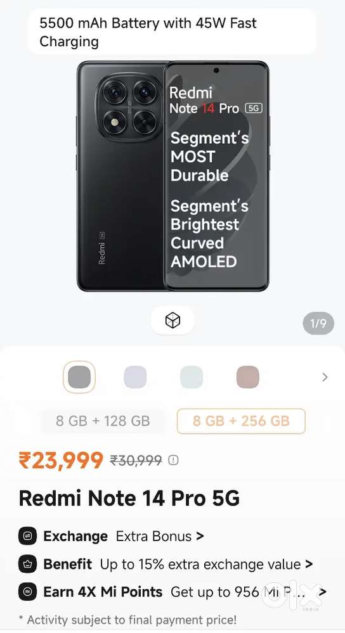Tap the Benefit basket icon
This screenshot has width=345, height=633.
pos(28,564)
